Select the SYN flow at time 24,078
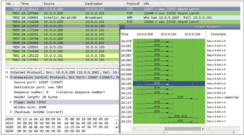The height and width of the screenshot is (136, 244). 169,41
